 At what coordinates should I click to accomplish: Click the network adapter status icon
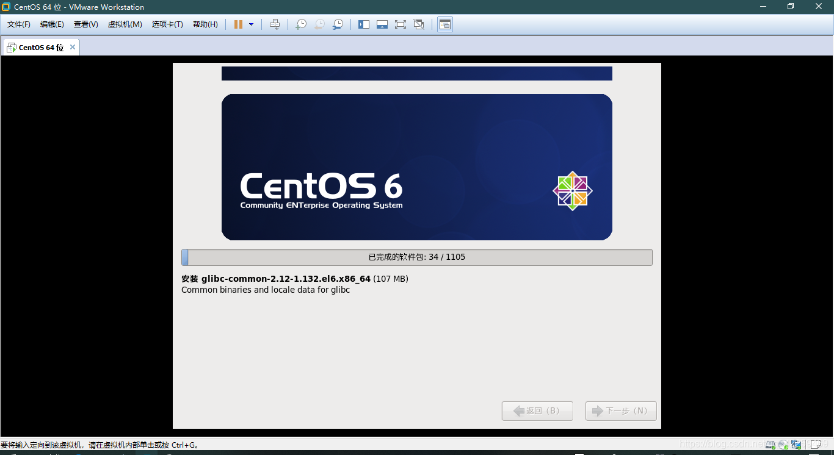(796, 445)
